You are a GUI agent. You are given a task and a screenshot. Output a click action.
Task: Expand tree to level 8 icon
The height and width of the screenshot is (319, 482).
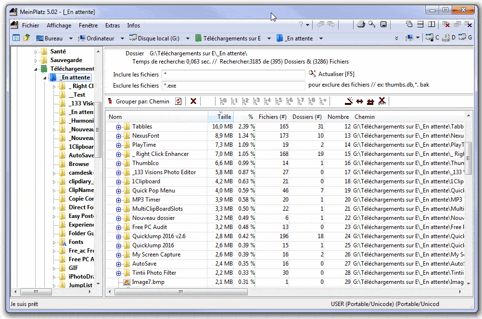click(312, 101)
